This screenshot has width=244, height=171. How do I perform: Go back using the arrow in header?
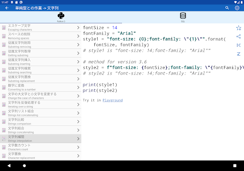click(x=7, y=8)
